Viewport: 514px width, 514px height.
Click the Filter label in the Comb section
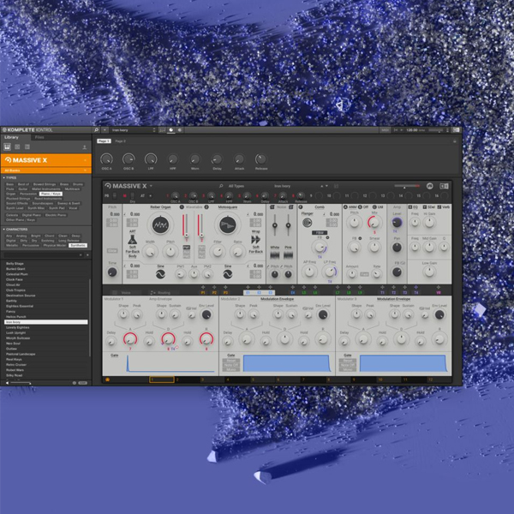pyautogui.click(x=320, y=232)
